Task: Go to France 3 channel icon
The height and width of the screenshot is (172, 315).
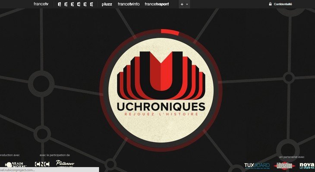Action: [72, 4]
